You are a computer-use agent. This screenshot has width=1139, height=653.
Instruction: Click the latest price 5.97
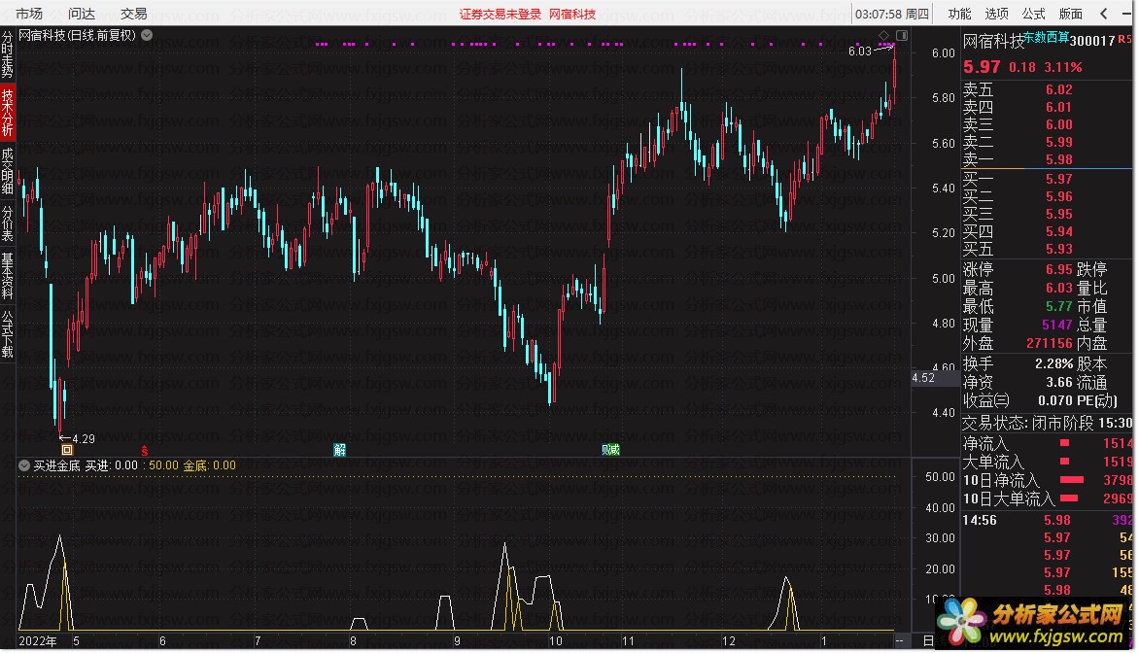[x=982, y=67]
